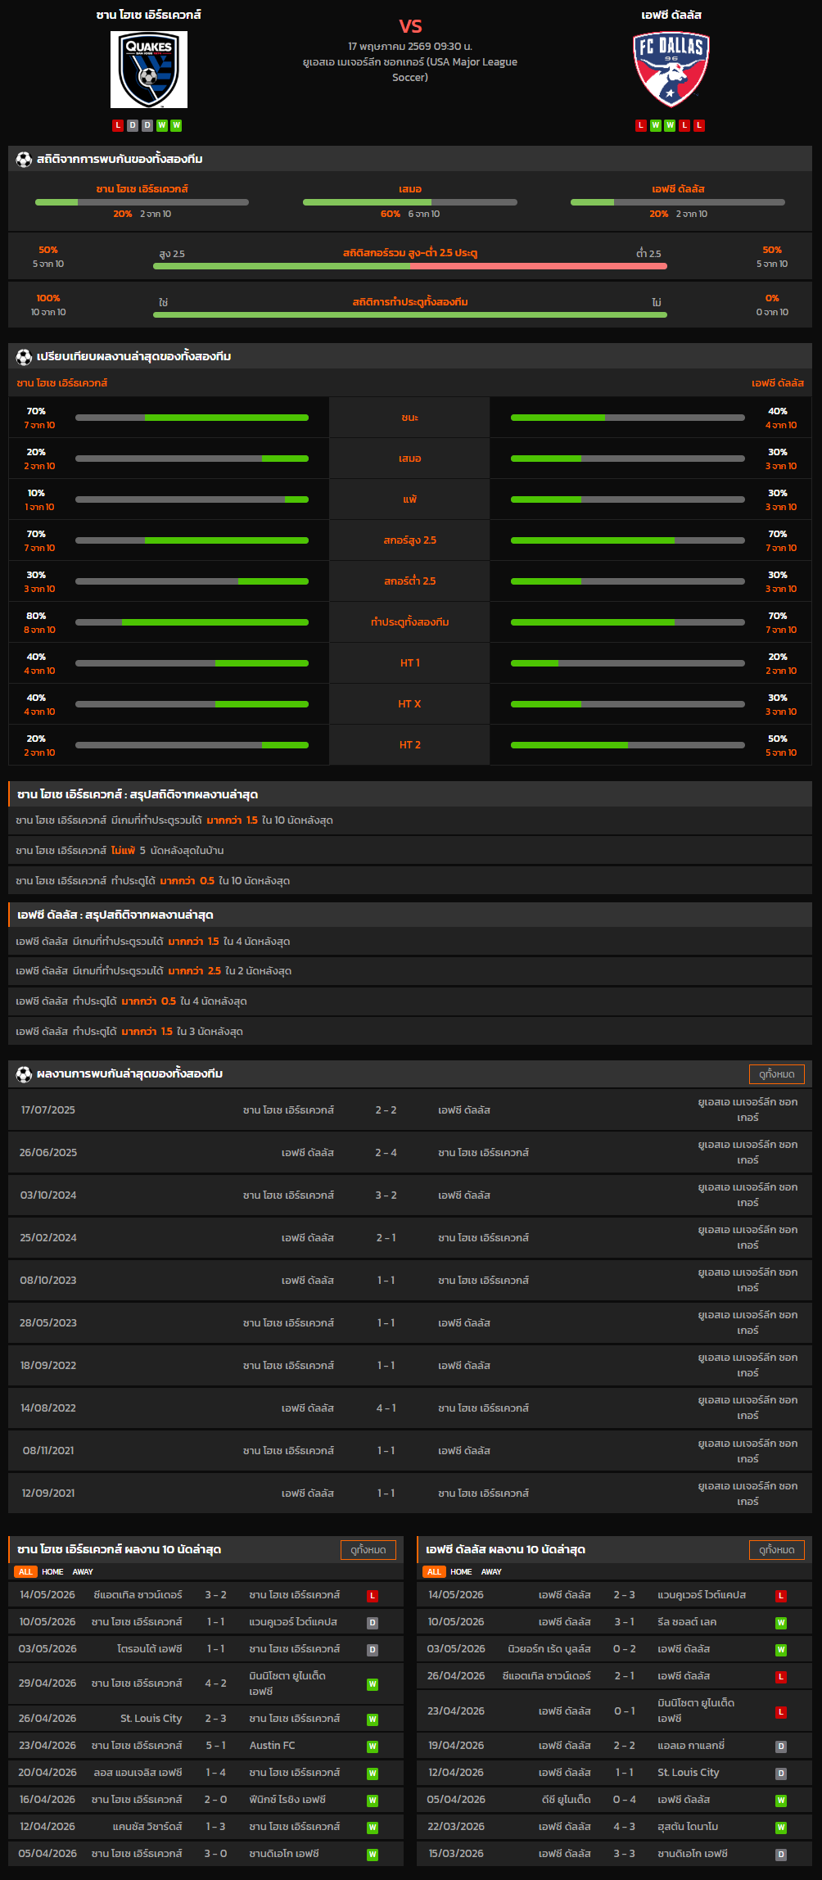Click match date 17 พฤษภาคม 2569 09:30 น.
822x1880 pixels.
[410, 47]
